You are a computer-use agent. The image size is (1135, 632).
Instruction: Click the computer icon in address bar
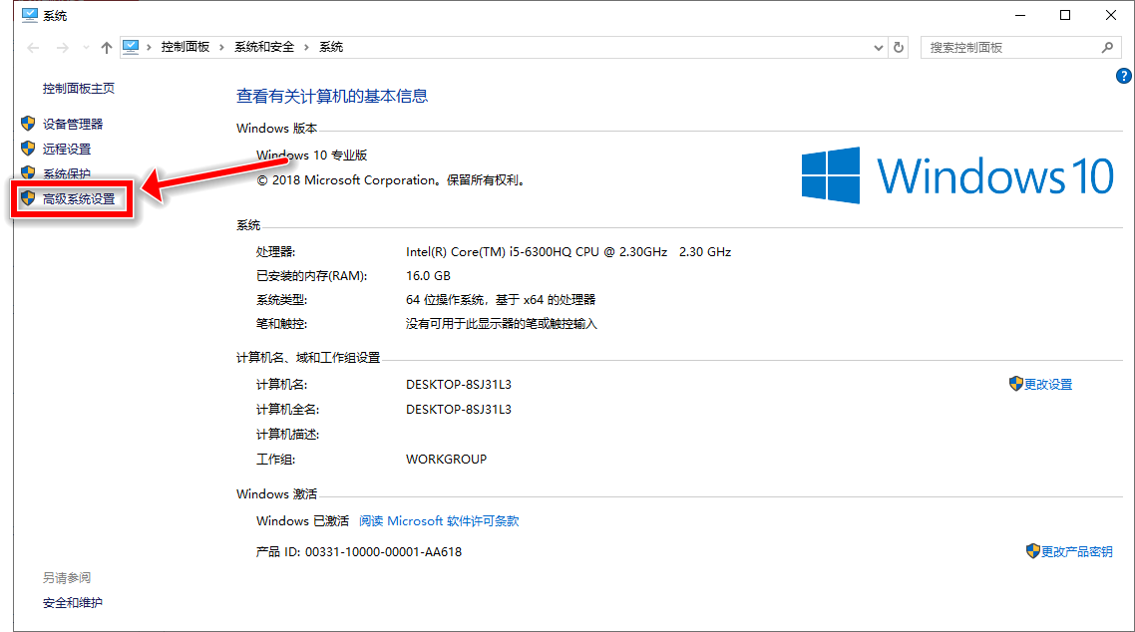(x=131, y=47)
